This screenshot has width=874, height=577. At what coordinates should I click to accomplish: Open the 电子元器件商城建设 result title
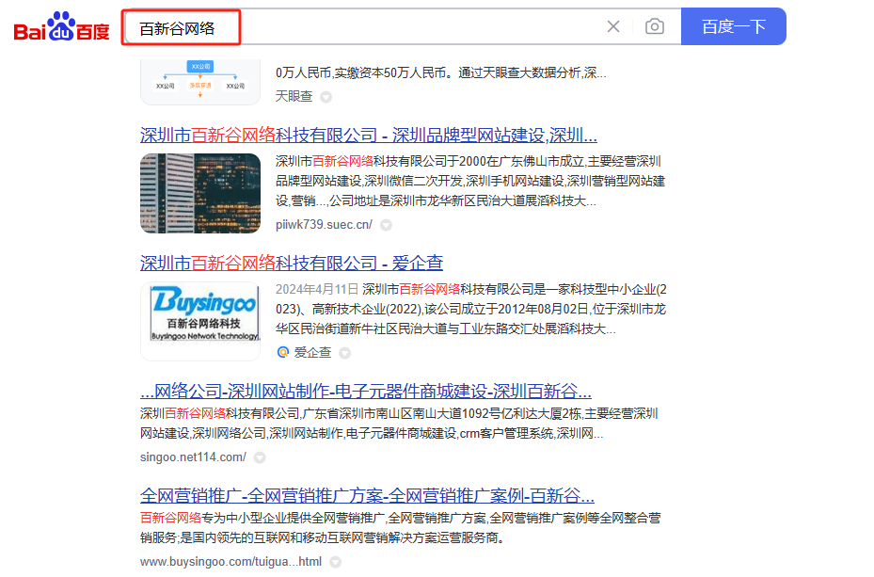click(365, 391)
